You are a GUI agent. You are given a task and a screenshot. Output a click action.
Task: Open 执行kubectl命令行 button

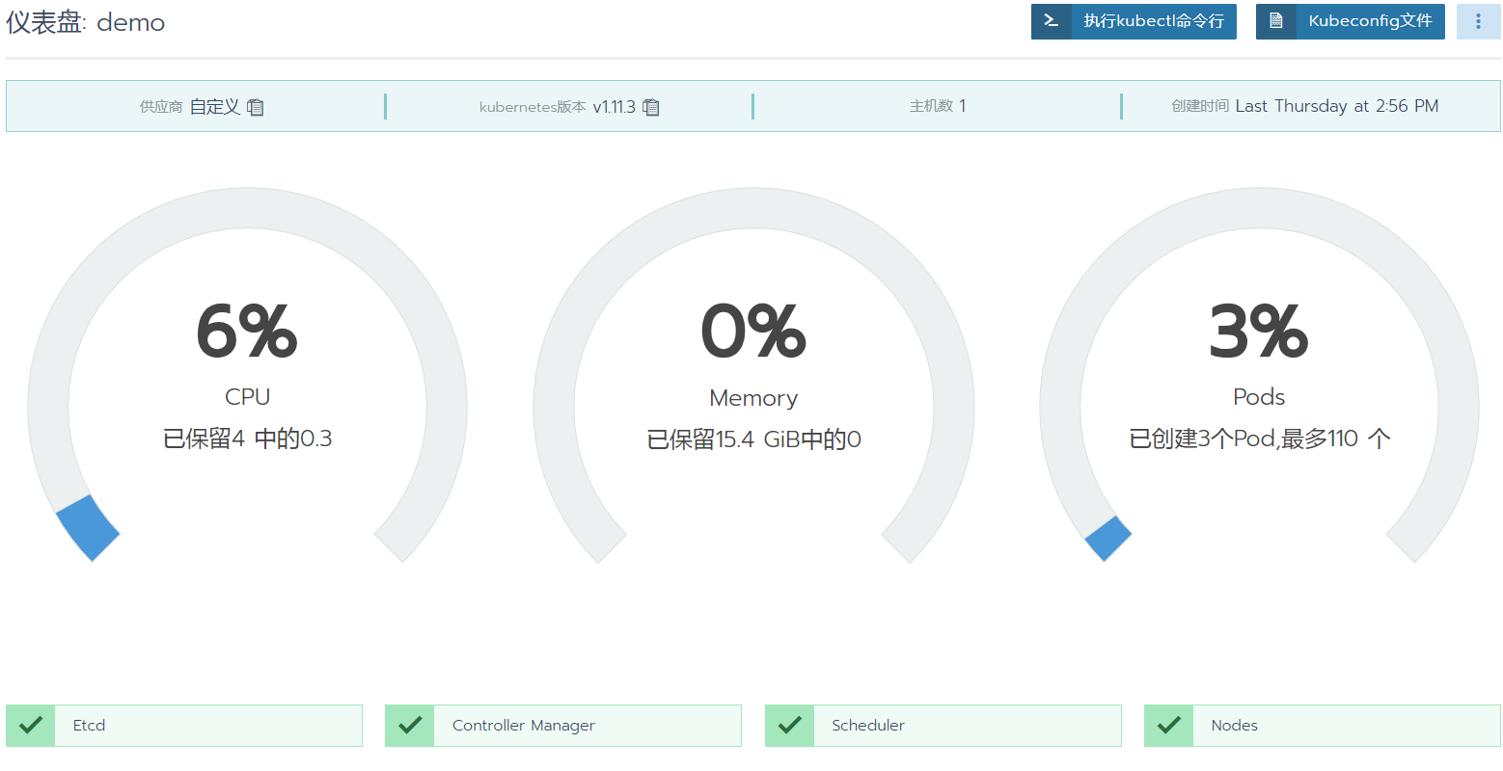click(x=1134, y=21)
